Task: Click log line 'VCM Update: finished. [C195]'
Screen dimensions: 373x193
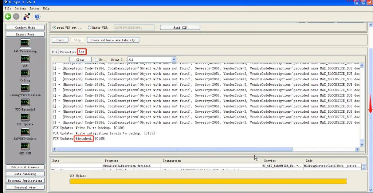Action: pyautogui.click(x=79, y=138)
